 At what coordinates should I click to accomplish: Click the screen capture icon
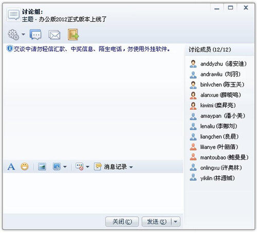57,167
